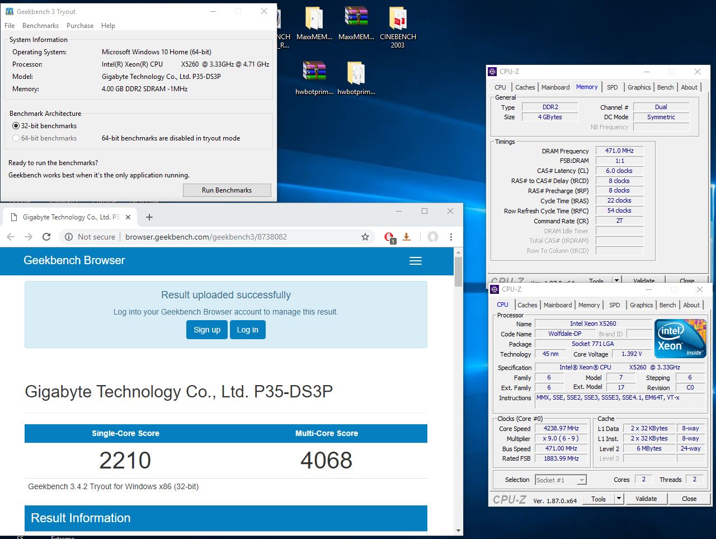Click the orange download extension icon
Viewport: 716px width, 539px height.
pyautogui.click(x=407, y=237)
